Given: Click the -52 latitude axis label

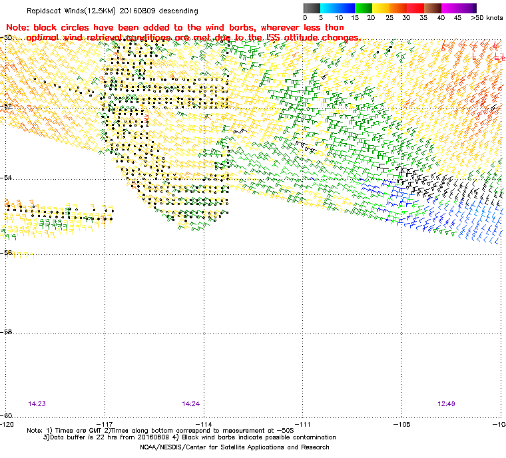Looking at the screenshot, I should click(x=6, y=106).
